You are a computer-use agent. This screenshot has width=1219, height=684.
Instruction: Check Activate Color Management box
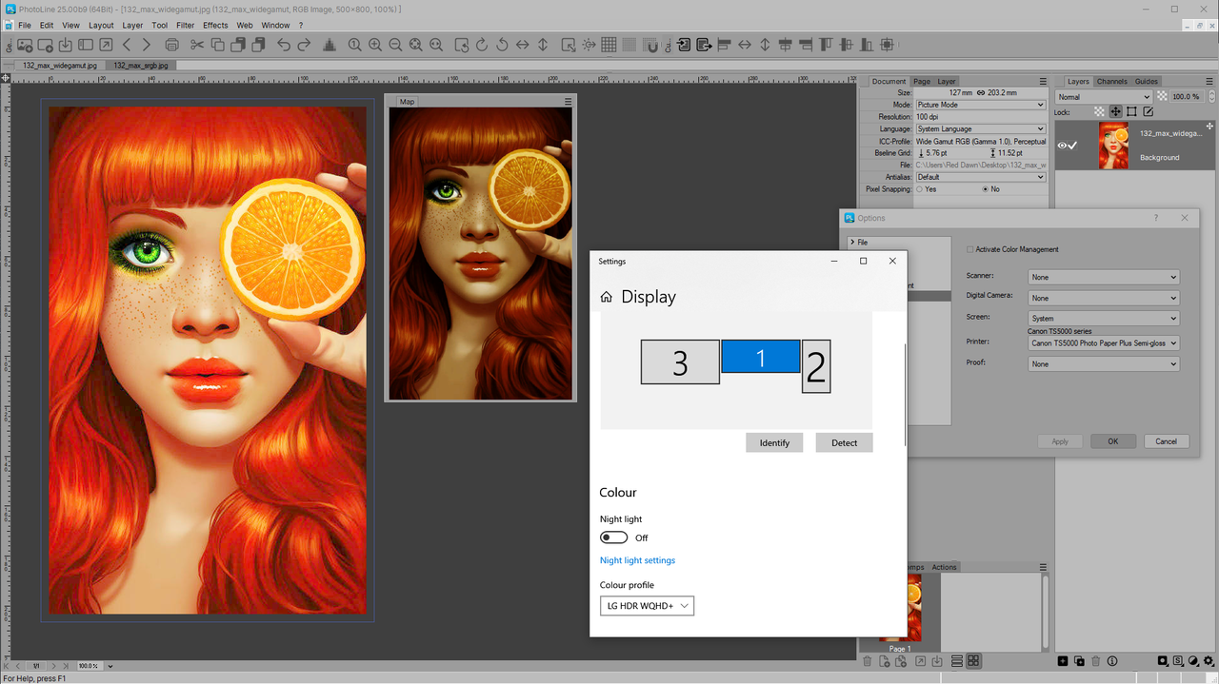point(969,249)
